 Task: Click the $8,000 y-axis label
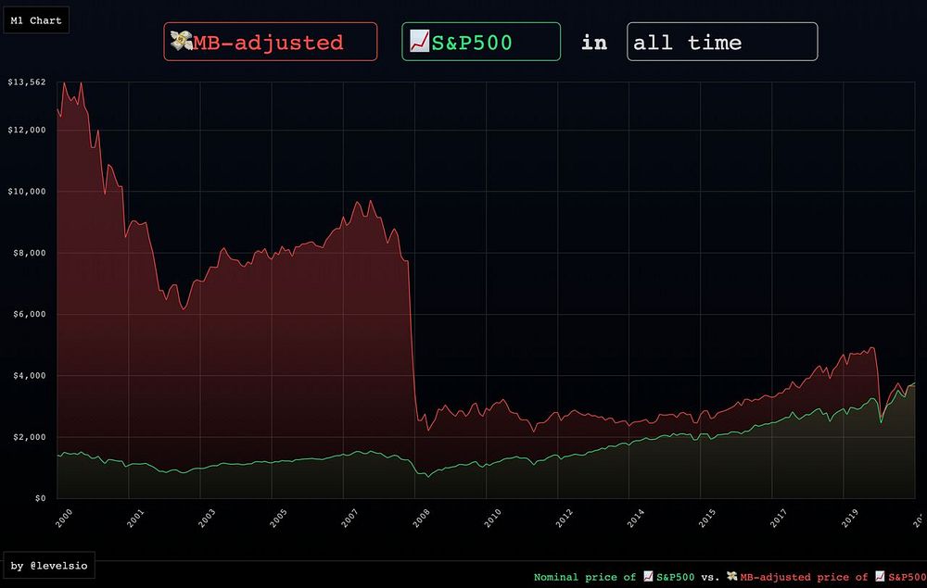point(29,253)
